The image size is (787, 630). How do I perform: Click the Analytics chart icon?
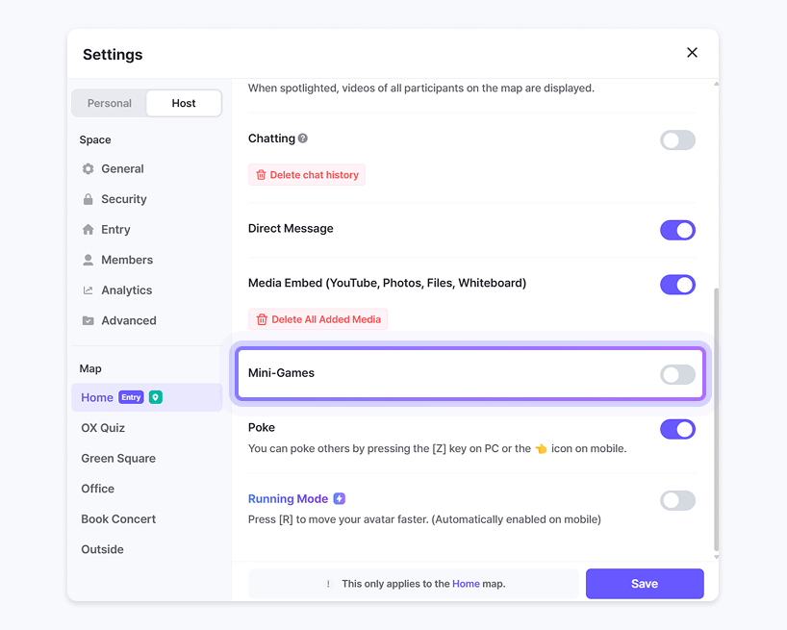click(89, 290)
